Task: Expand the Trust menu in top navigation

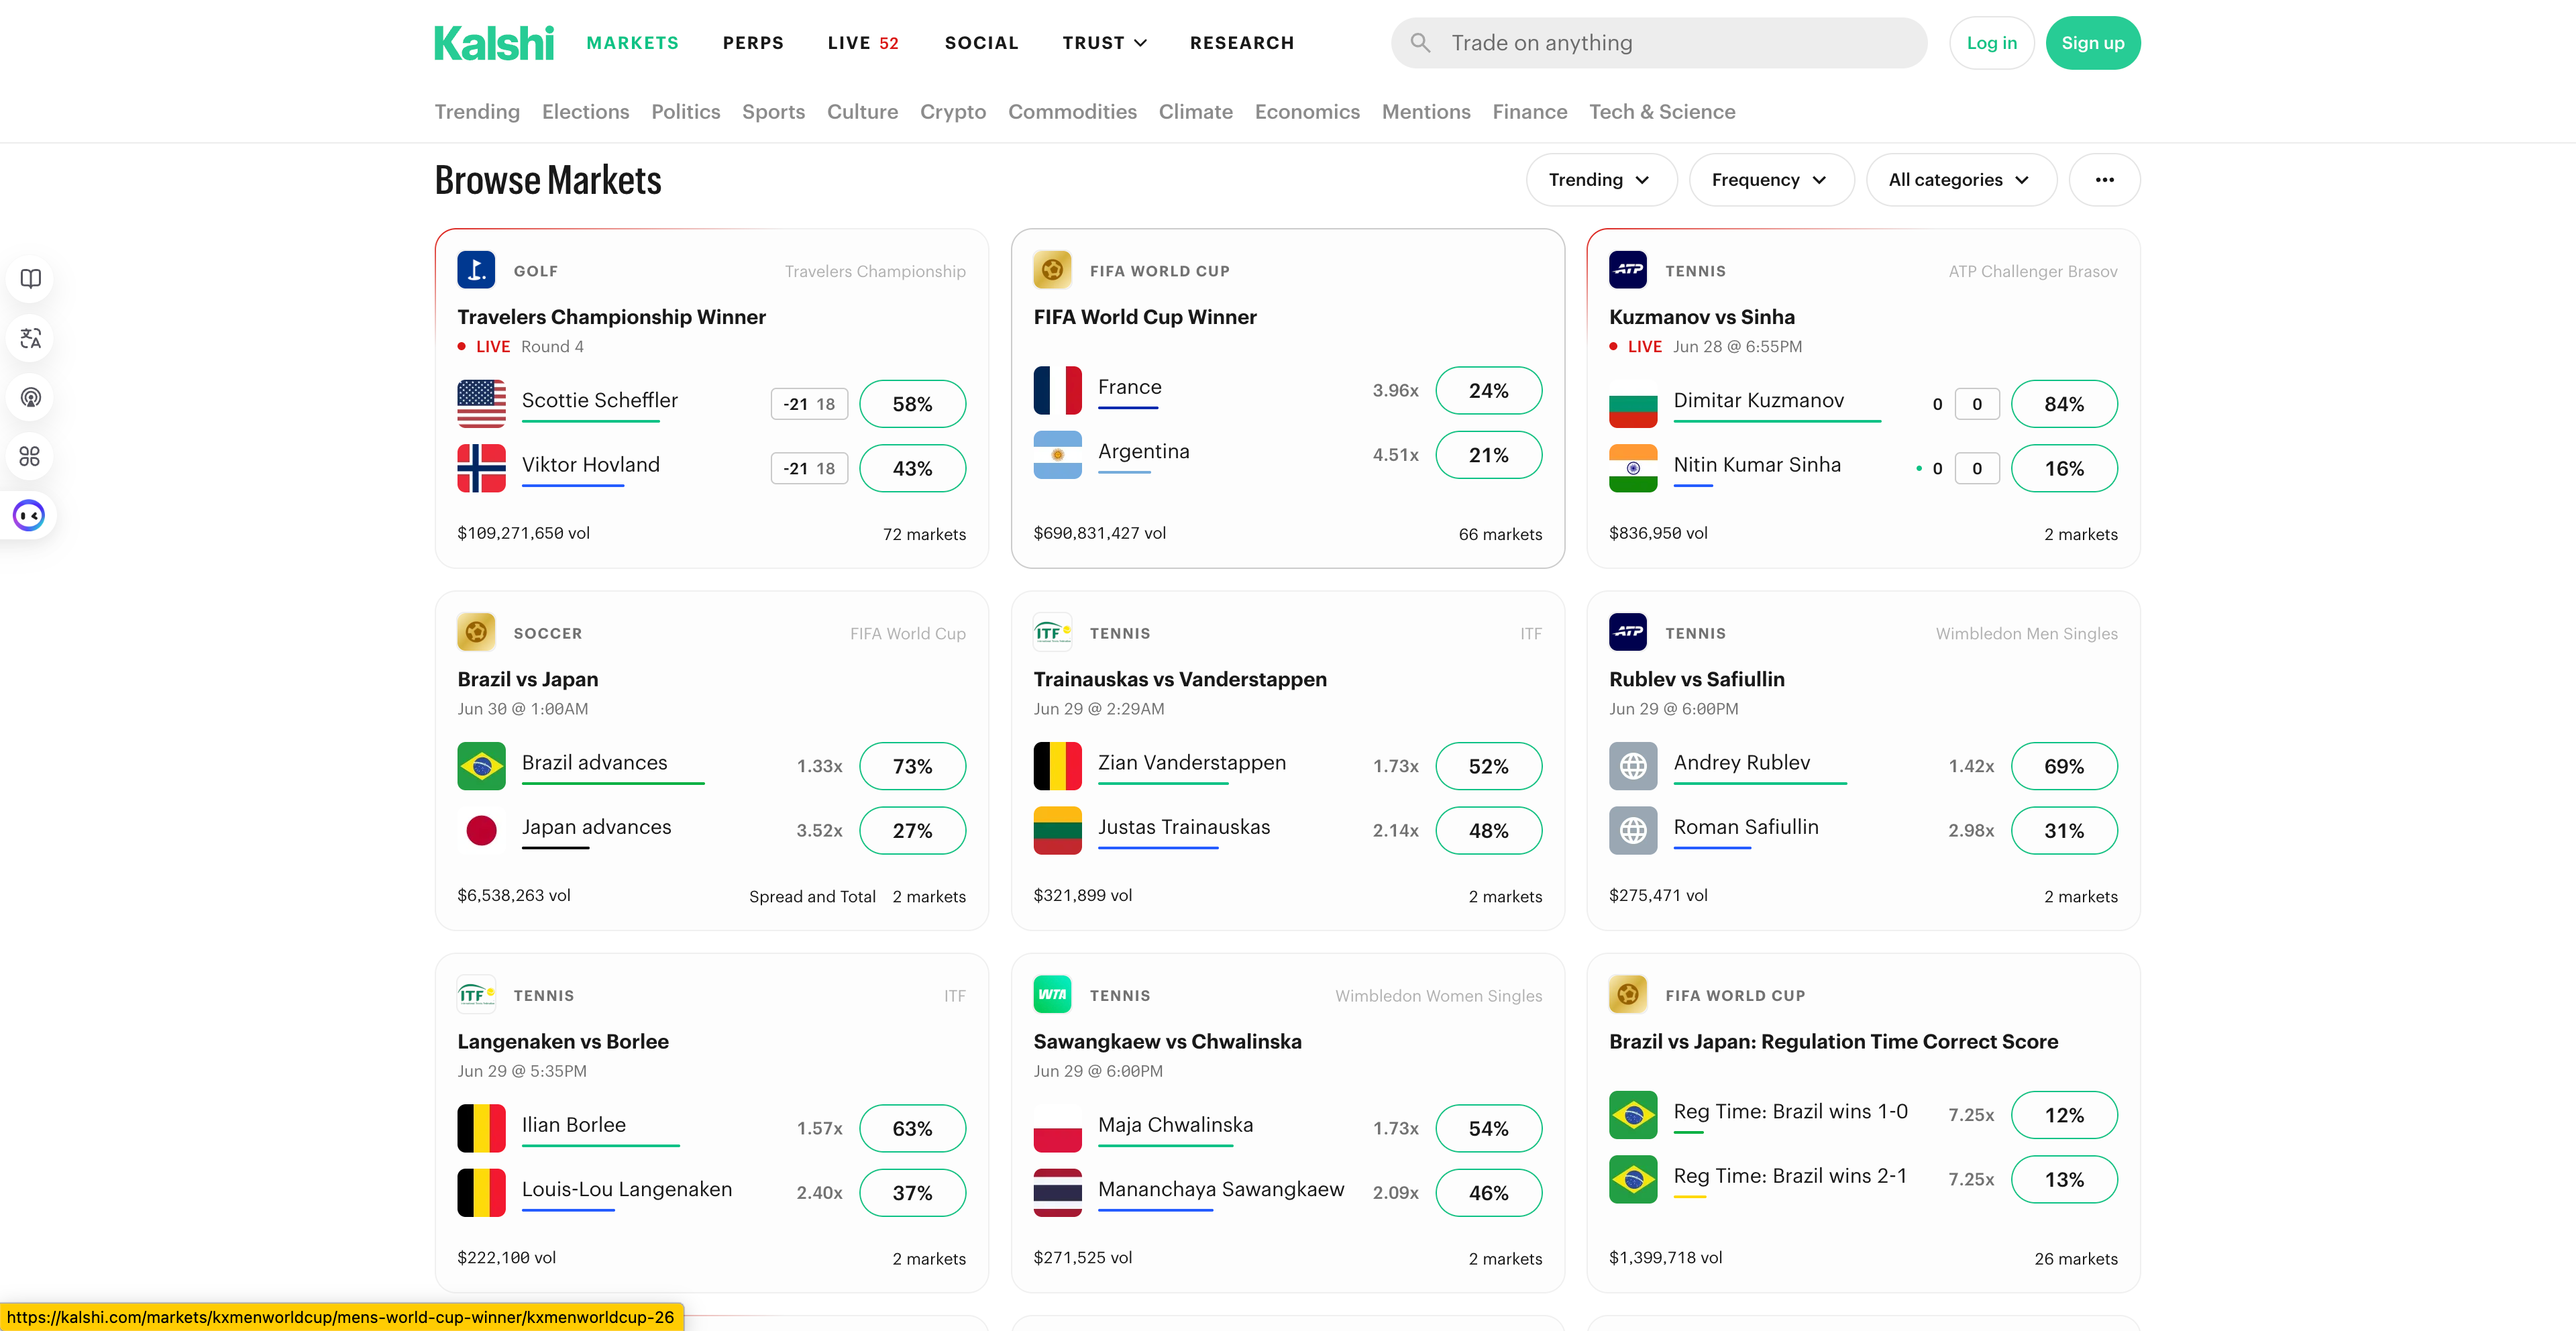Action: (1104, 43)
